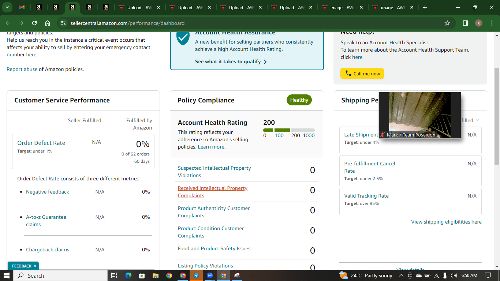The image size is (500, 281).
Task: Click 'here' link for emergency contact number
Action: pyautogui.click(x=31, y=55)
